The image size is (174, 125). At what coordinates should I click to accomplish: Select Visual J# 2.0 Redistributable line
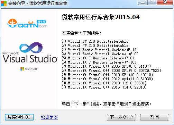coord(95,45)
